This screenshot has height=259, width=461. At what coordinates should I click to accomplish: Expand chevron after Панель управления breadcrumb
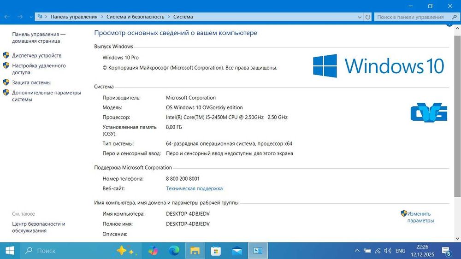coord(102,17)
